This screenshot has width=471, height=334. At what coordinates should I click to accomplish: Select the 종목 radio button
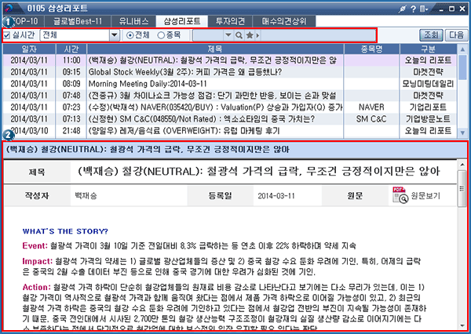(x=161, y=36)
